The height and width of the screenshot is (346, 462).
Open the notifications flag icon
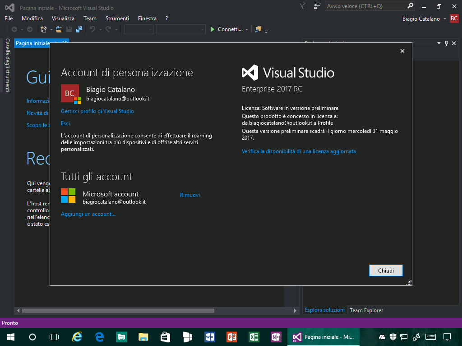click(303, 6)
